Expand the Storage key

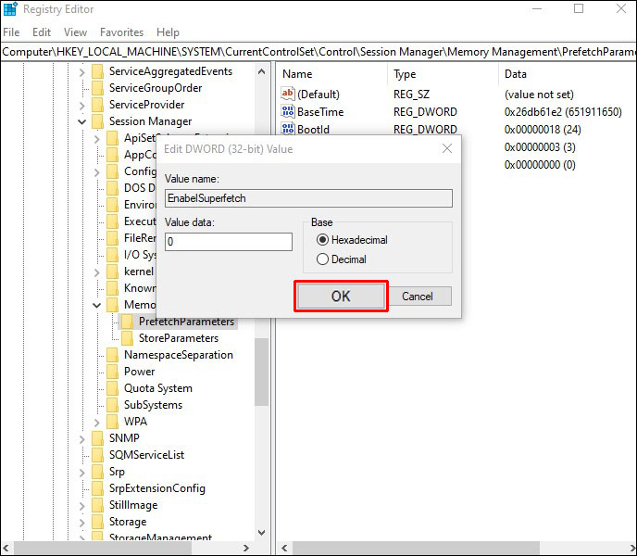tap(82, 523)
